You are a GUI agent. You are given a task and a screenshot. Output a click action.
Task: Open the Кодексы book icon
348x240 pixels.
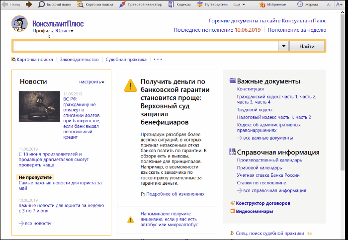tap(171, 4)
